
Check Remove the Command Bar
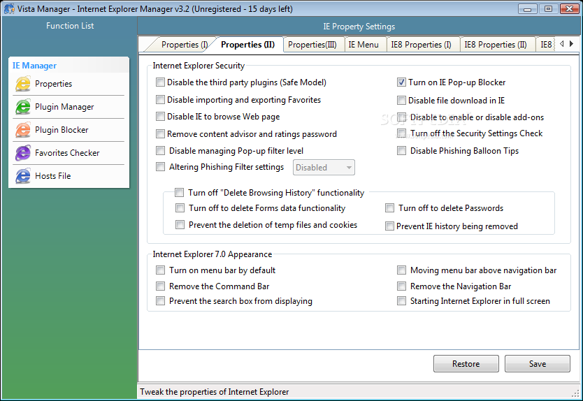[160, 286]
